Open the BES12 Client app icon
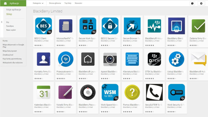The width and height of the screenshot is (208, 117). coord(43,26)
